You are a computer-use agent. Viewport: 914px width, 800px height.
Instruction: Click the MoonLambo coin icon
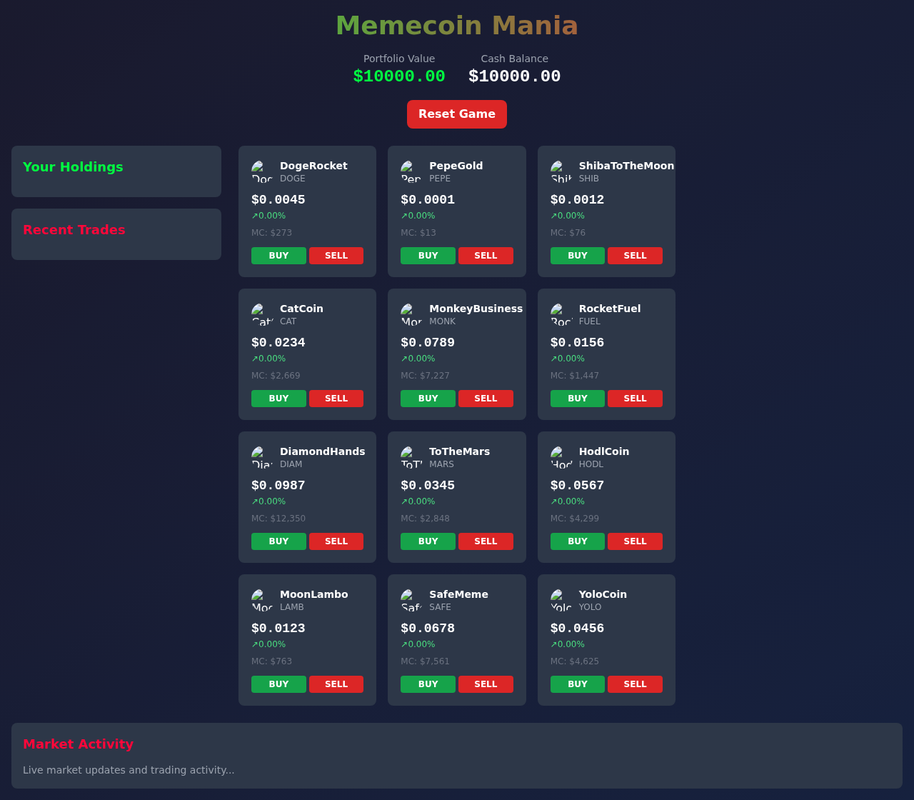(x=262, y=600)
